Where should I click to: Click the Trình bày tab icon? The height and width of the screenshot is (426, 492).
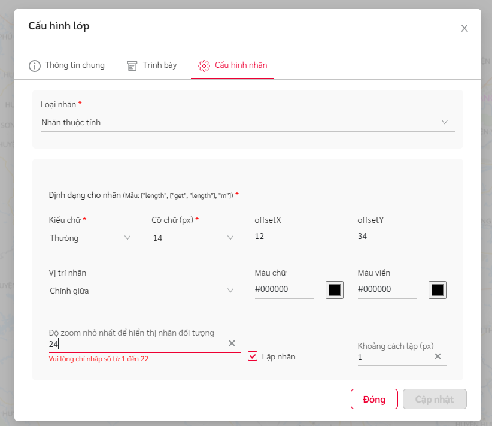pyautogui.click(x=132, y=65)
